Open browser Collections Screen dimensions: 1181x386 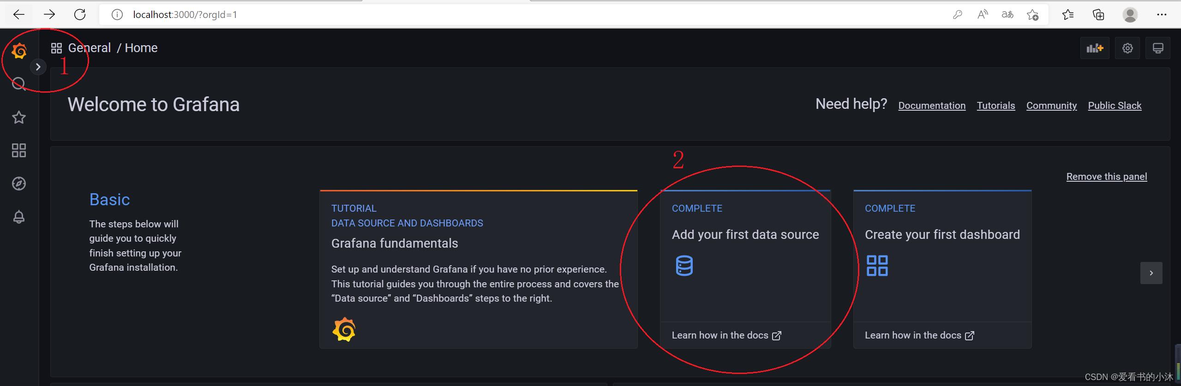point(1098,15)
